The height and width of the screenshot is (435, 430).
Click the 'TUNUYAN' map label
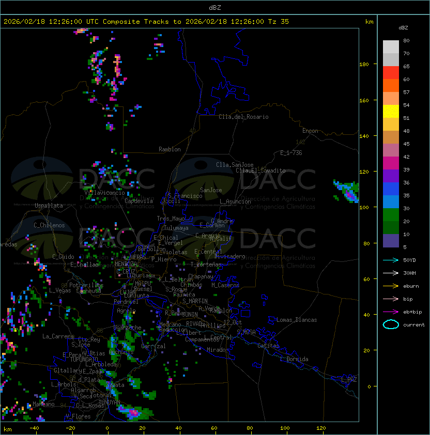click(x=110, y=402)
